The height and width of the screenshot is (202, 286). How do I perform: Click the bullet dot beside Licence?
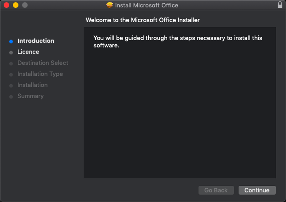pyautogui.click(x=11, y=52)
